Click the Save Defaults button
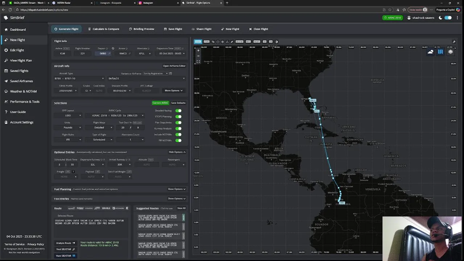 [178, 103]
